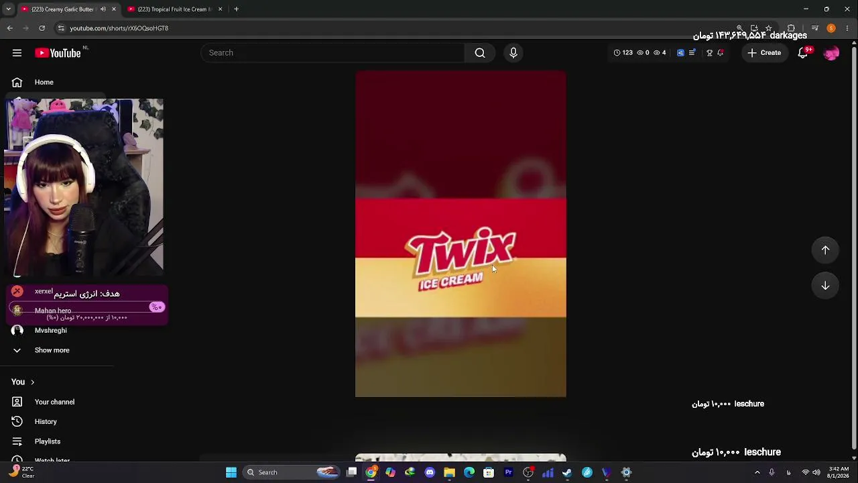The height and width of the screenshot is (483, 858).
Task: Open the YouTube guide hamburger menu
Action: pos(17,53)
